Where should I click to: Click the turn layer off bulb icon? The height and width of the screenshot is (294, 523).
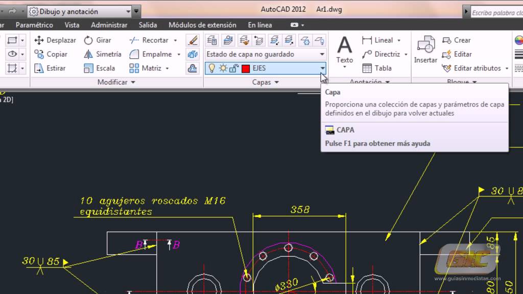click(x=320, y=40)
